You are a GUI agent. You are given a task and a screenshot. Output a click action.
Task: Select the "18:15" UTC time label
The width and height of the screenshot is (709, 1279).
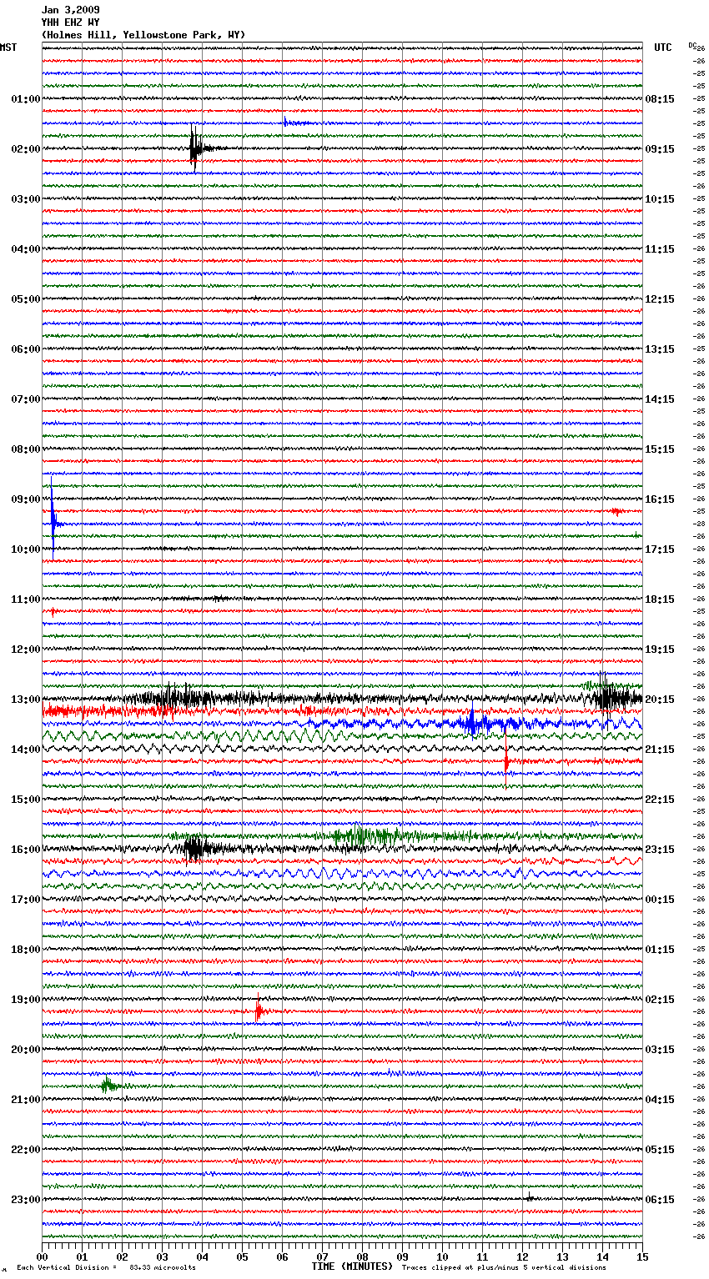[x=660, y=599]
